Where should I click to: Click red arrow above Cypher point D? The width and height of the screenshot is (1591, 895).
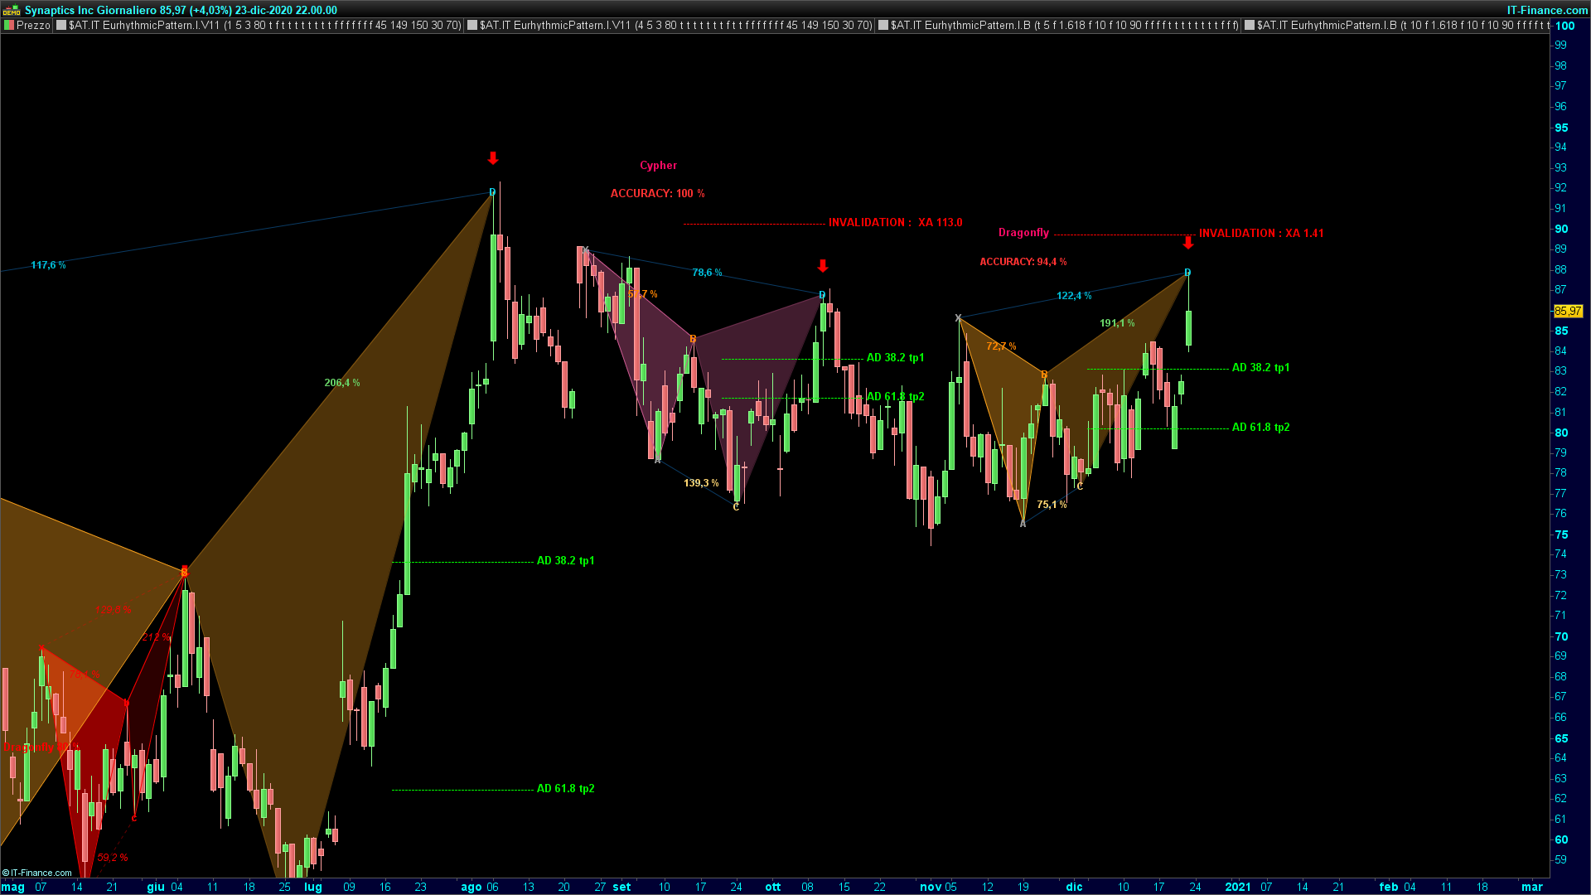(x=822, y=265)
